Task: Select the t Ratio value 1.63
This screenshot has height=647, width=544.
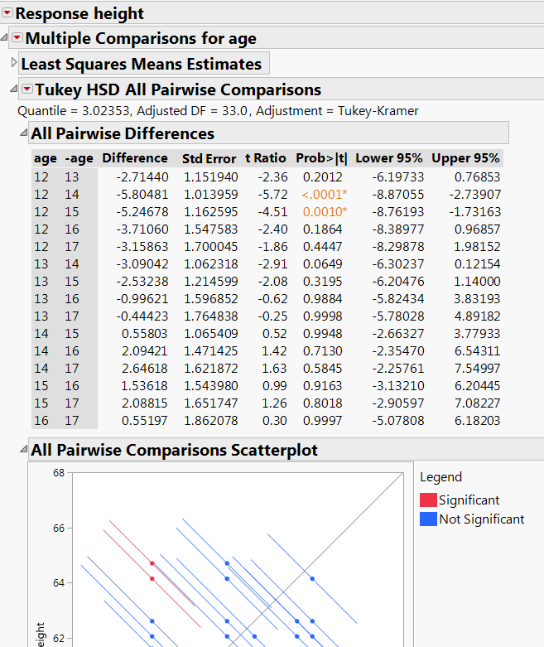Action: click(x=274, y=368)
